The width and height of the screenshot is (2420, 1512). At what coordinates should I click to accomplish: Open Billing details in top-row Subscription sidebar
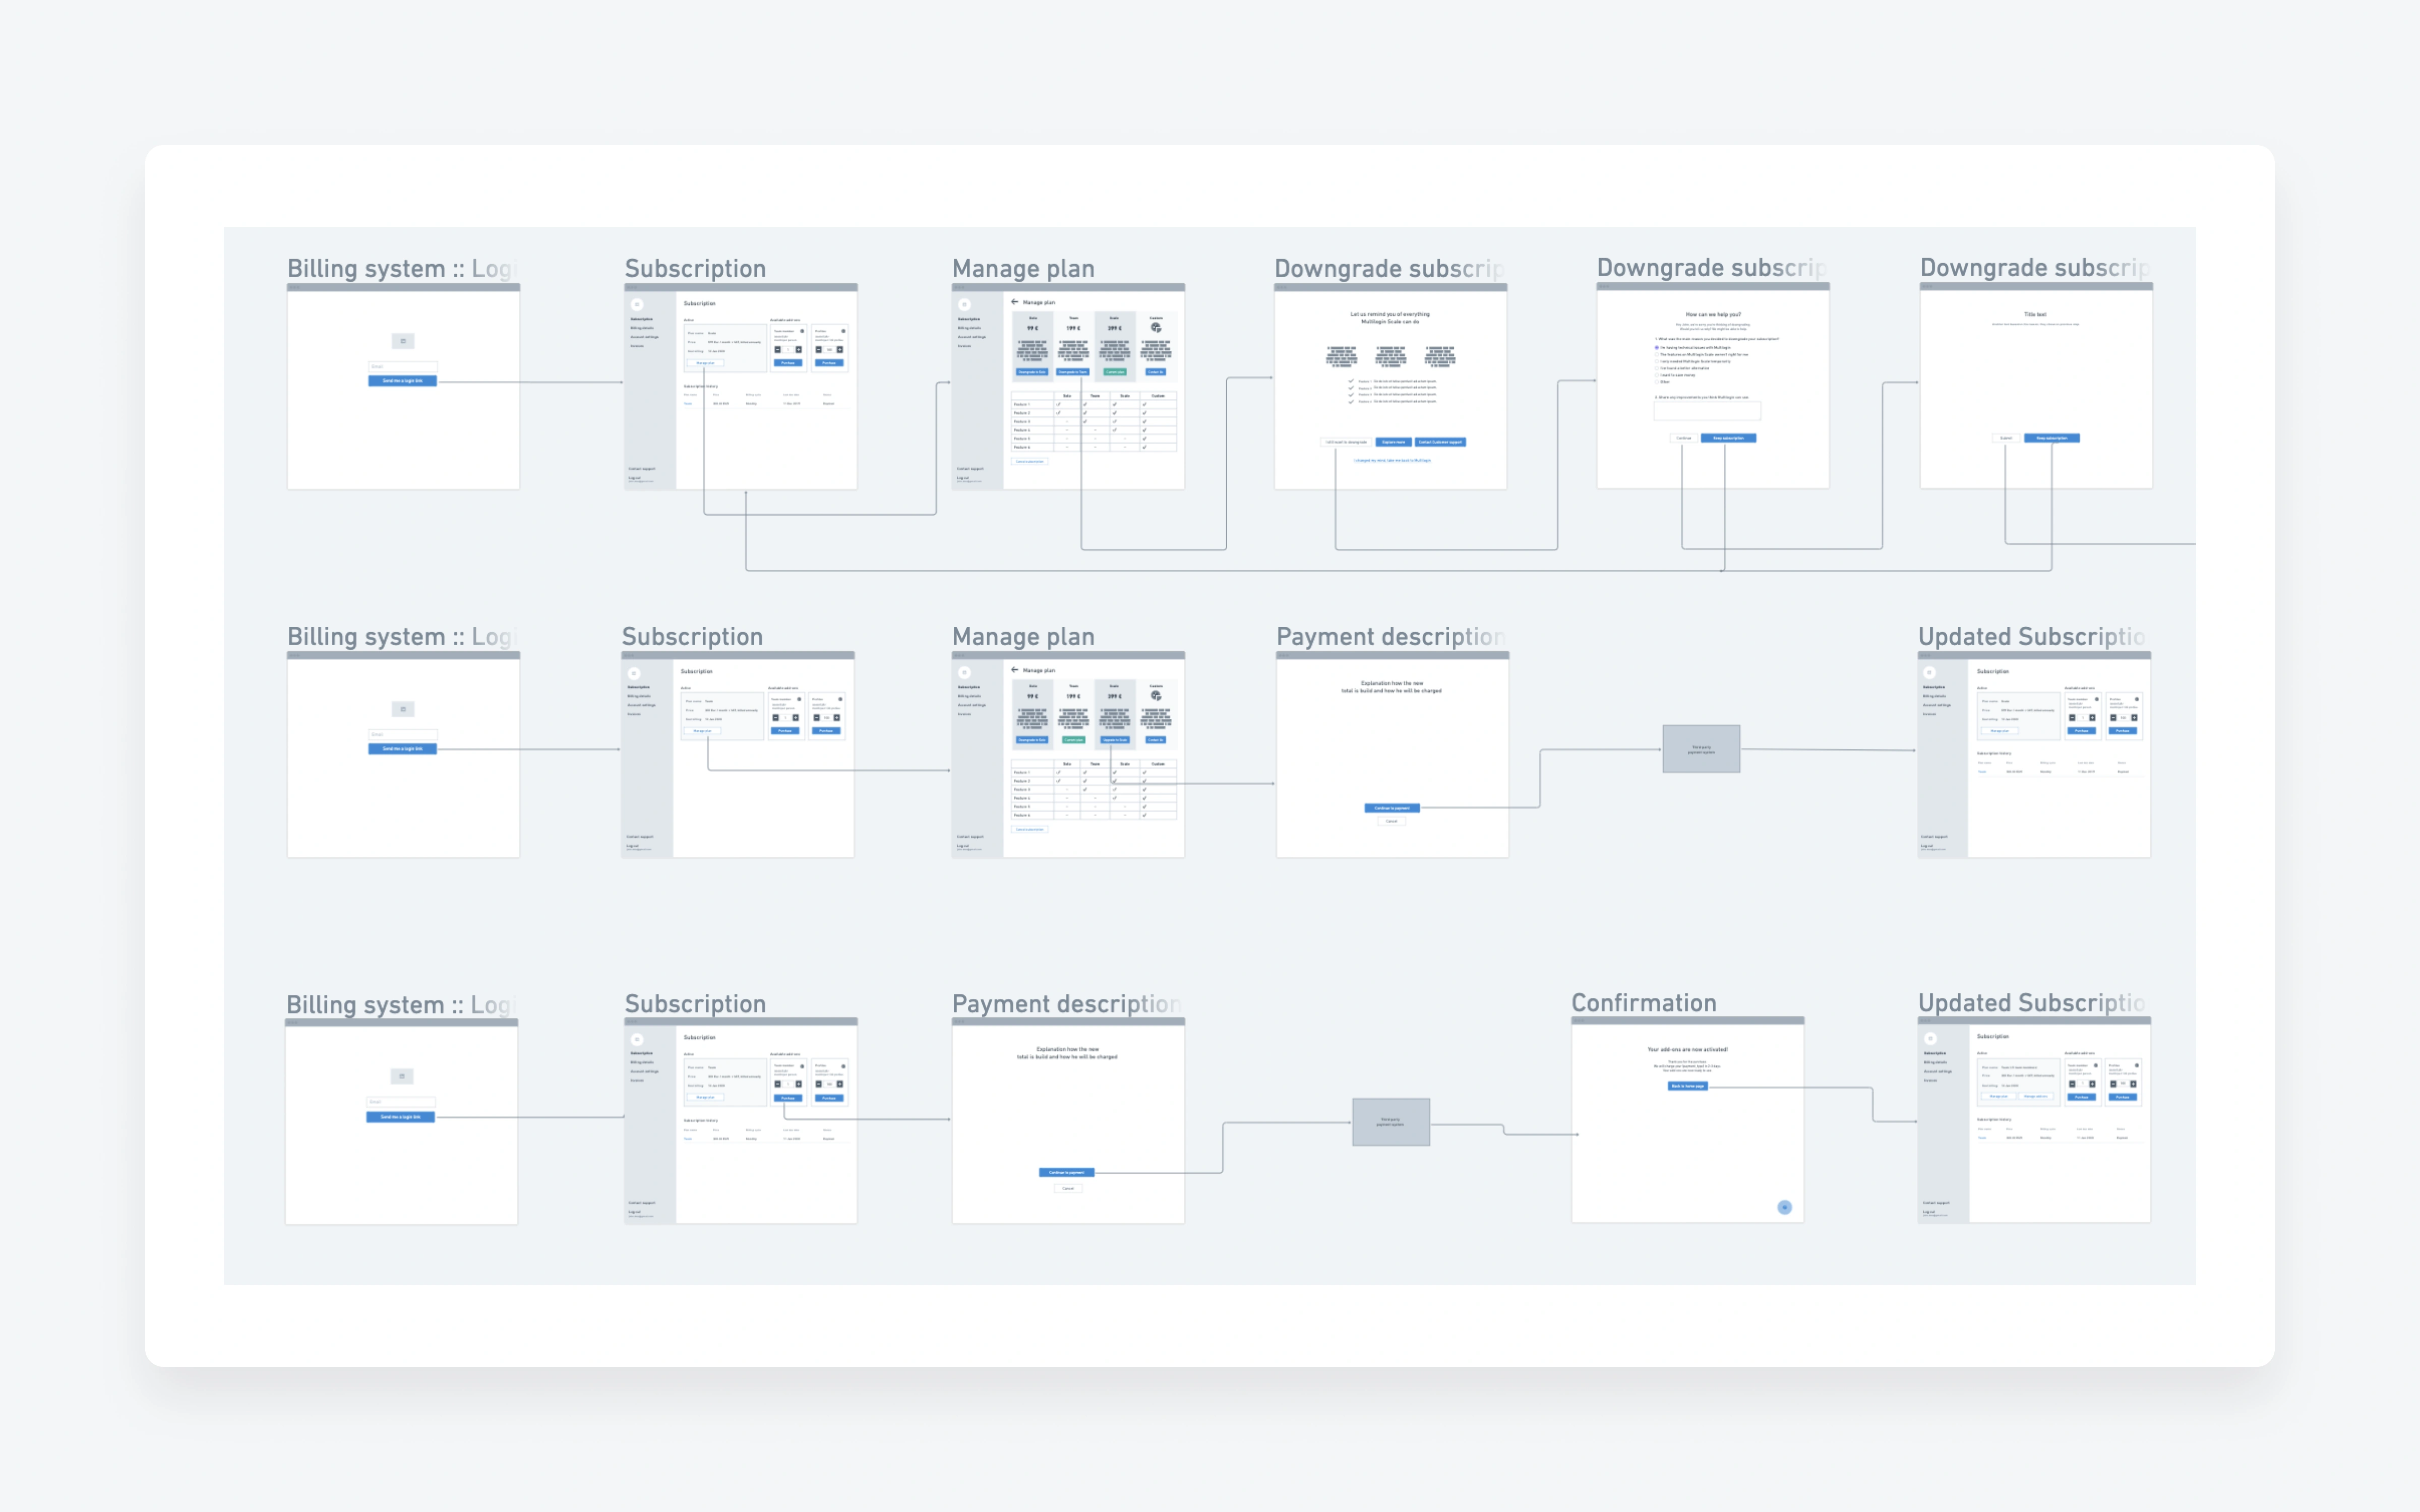pyautogui.click(x=642, y=328)
